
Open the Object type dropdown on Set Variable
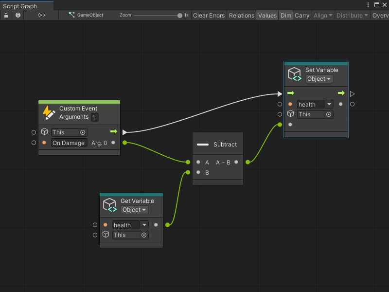318,78
